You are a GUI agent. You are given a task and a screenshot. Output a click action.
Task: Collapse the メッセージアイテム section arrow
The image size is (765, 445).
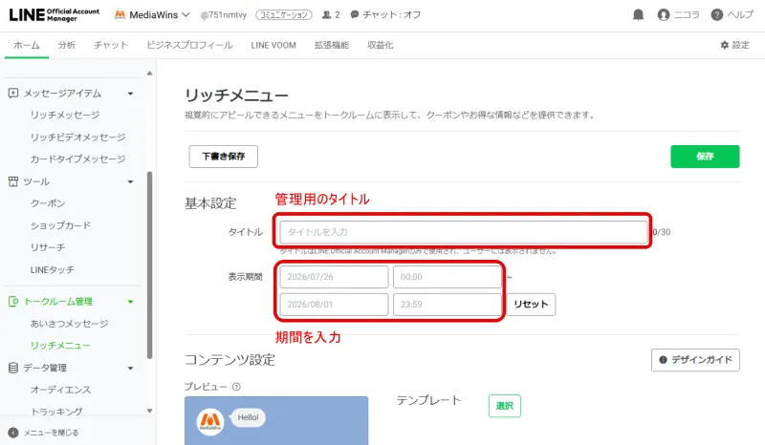pos(130,93)
